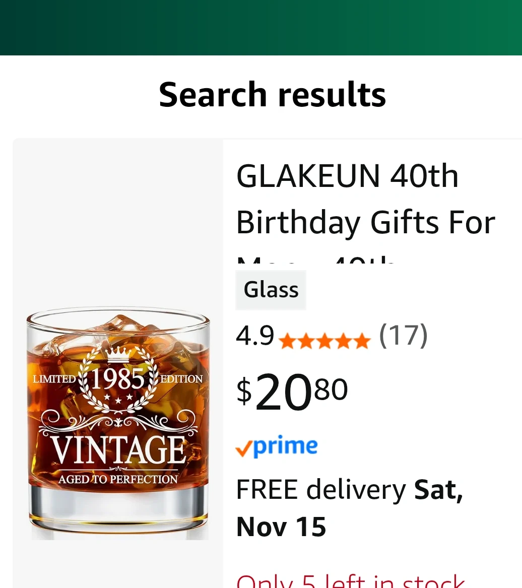
Task: Click the first orange rating star
Action: 287,342
